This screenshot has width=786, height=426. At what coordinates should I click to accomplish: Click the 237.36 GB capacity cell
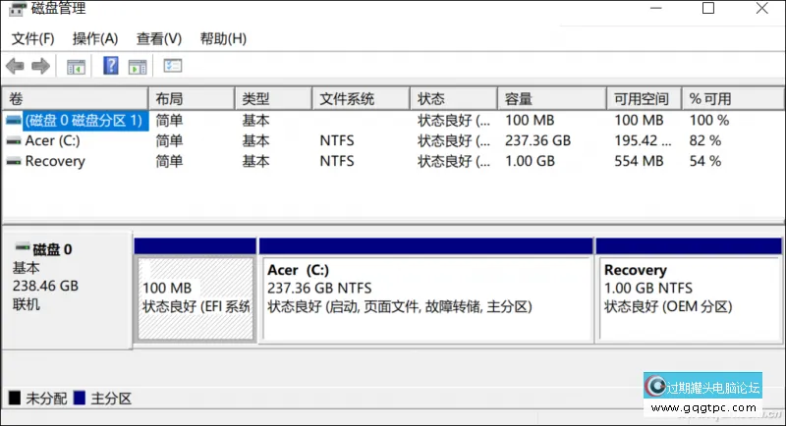click(537, 140)
